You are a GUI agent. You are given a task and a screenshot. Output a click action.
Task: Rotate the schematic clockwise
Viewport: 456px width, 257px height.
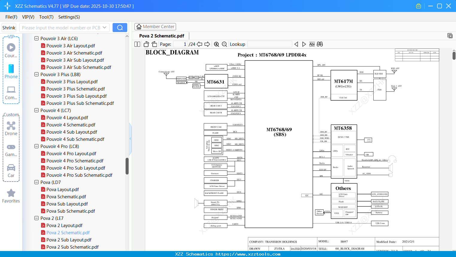(x=154, y=44)
